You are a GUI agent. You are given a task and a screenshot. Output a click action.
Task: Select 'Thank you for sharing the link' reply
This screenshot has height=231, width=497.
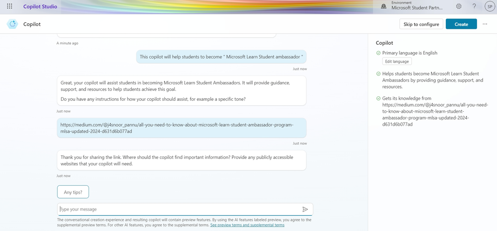point(182,160)
